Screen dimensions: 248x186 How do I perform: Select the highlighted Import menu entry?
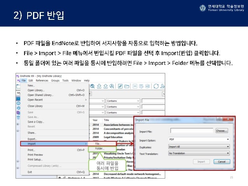54,144
